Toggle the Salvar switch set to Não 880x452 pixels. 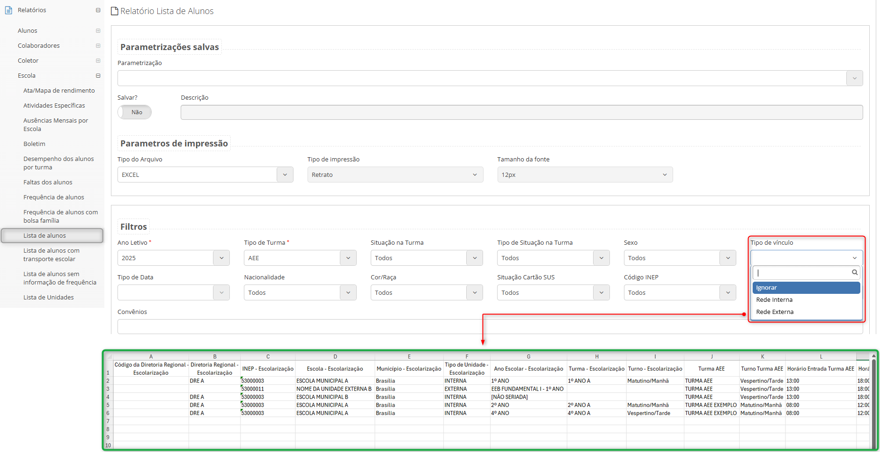coord(134,112)
